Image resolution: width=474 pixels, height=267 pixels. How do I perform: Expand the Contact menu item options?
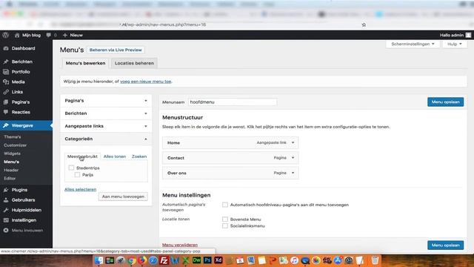coord(293,158)
